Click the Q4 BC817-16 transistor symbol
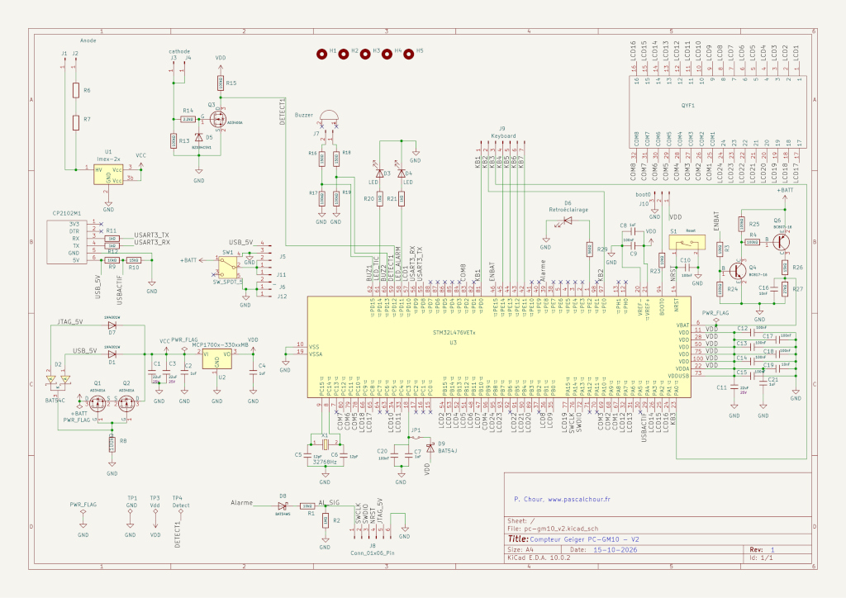Screen dimensions: 846x598 tap(738, 271)
